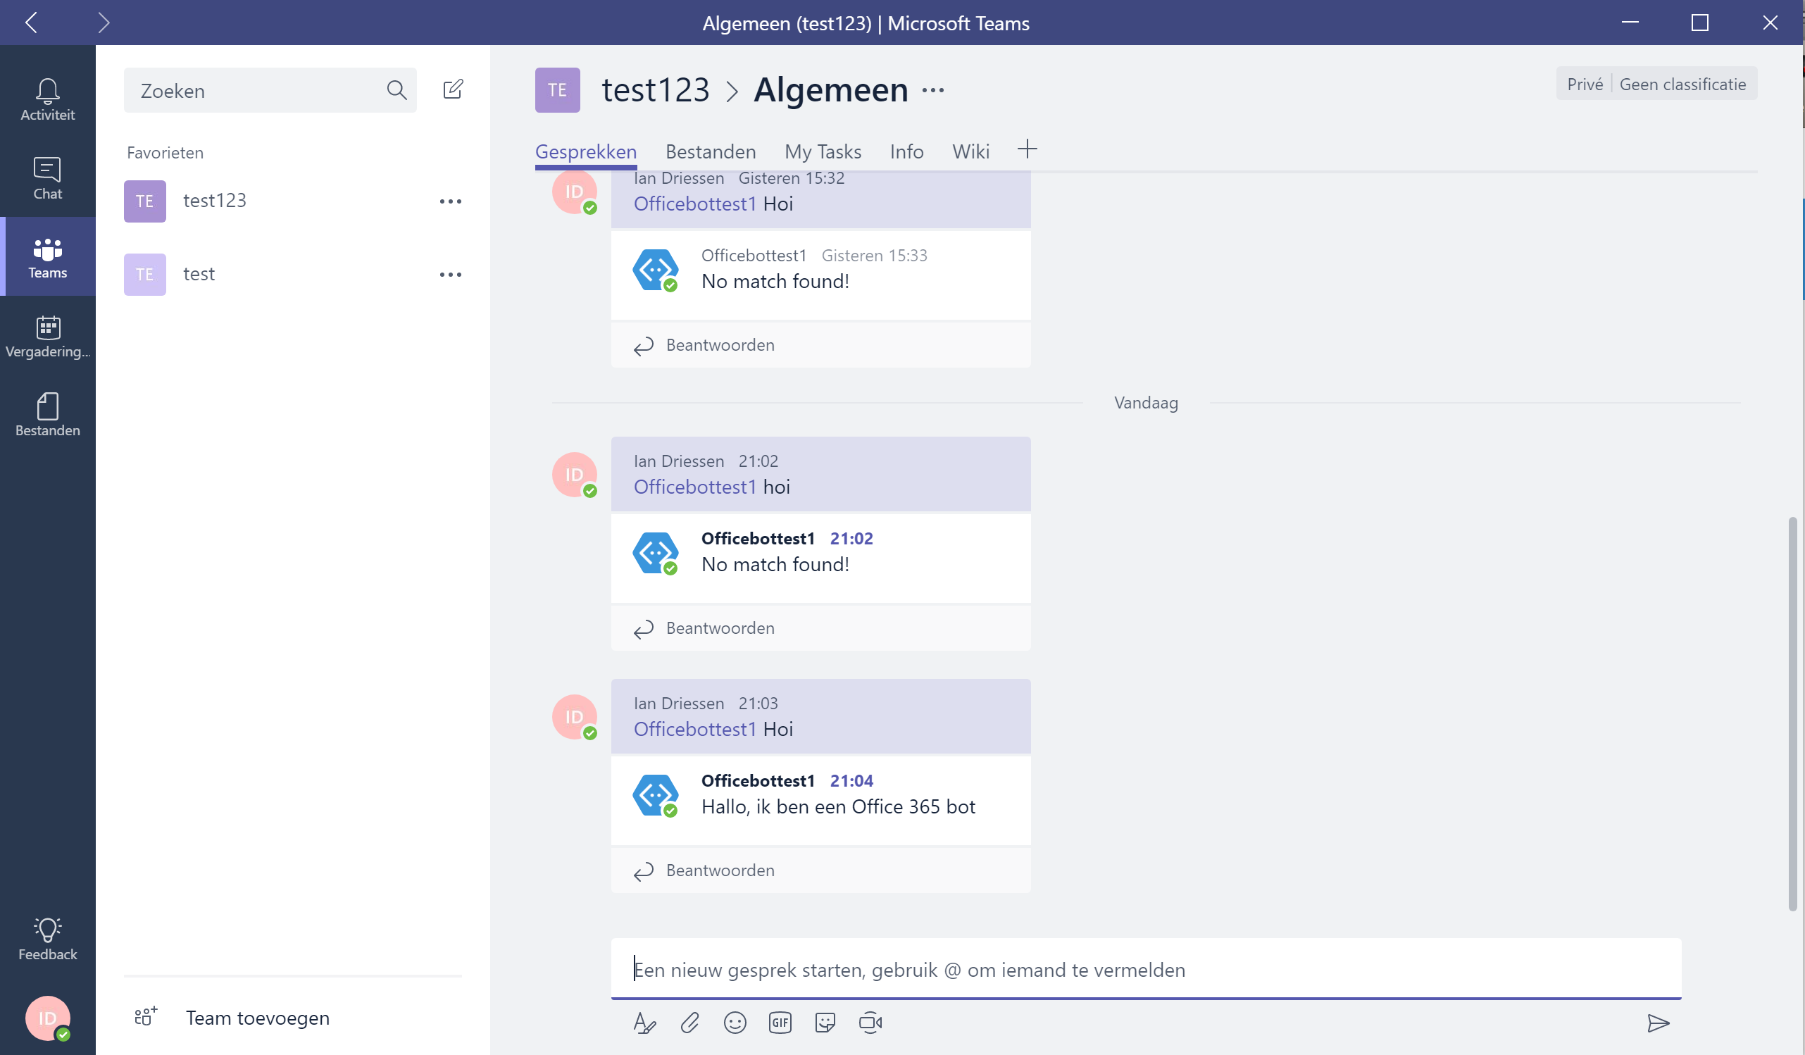Open the text formatting options

point(644,1023)
